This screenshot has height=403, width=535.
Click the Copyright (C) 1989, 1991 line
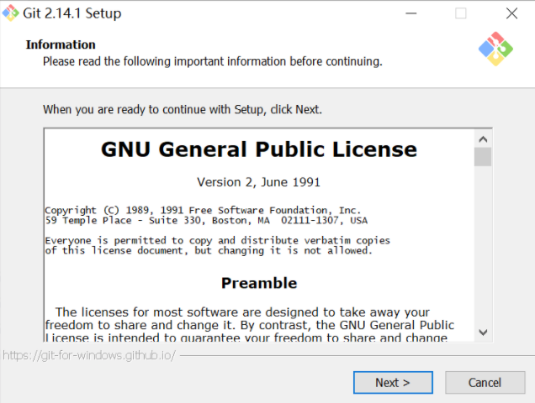(203, 210)
